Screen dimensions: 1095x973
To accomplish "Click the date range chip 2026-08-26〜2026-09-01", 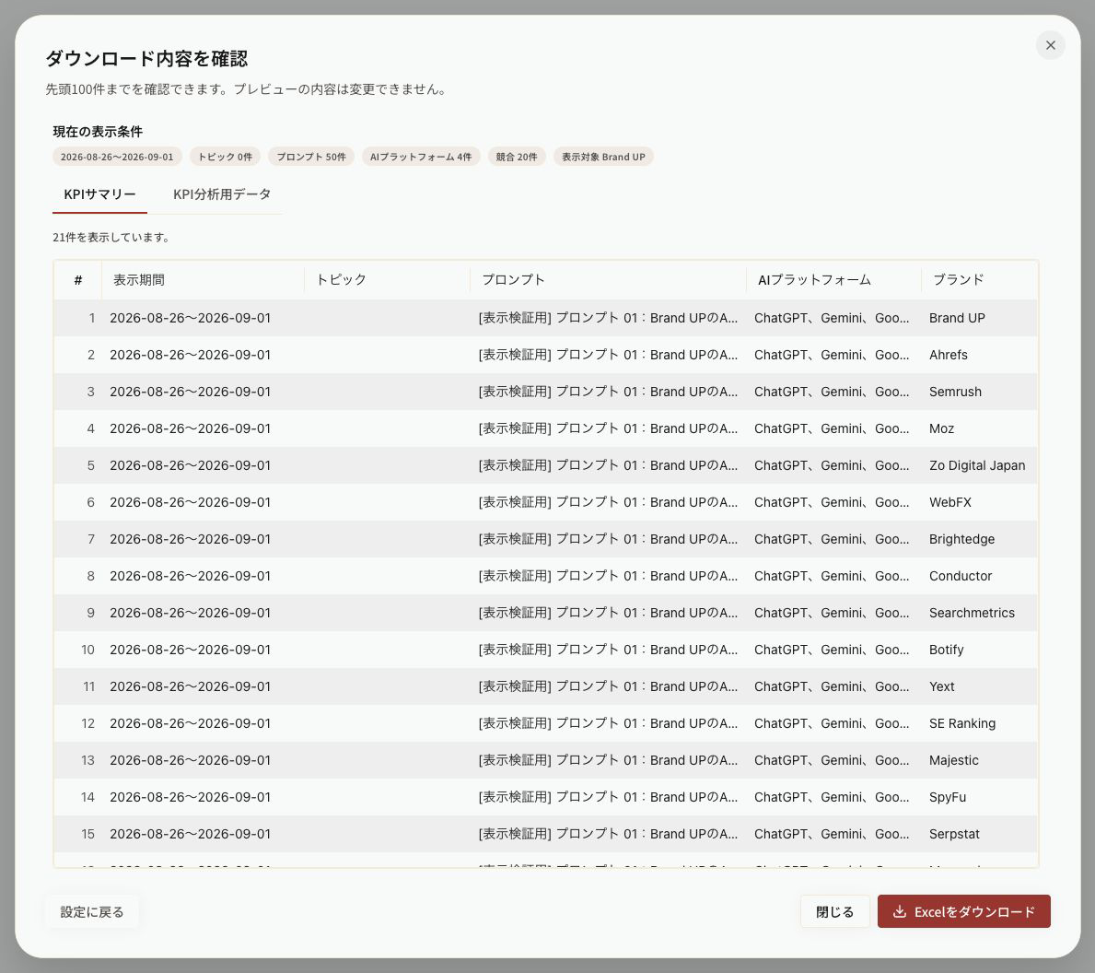I will (117, 157).
